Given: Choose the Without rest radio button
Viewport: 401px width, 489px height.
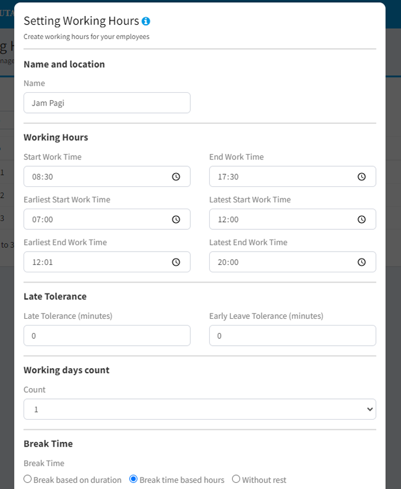Looking at the screenshot, I should coord(236,479).
